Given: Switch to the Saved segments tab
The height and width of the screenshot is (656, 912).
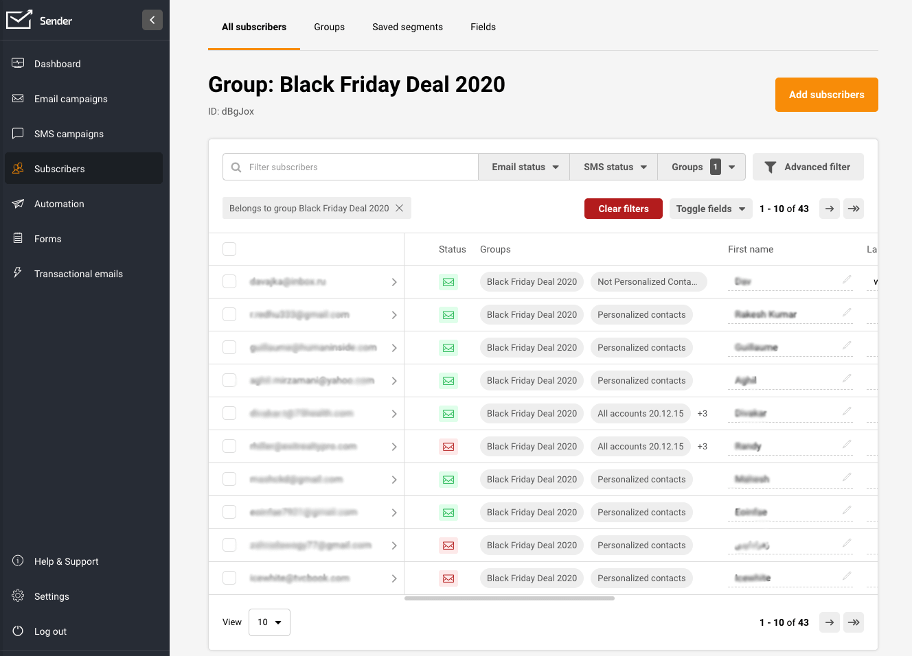Looking at the screenshot, I should pos(407,27).
